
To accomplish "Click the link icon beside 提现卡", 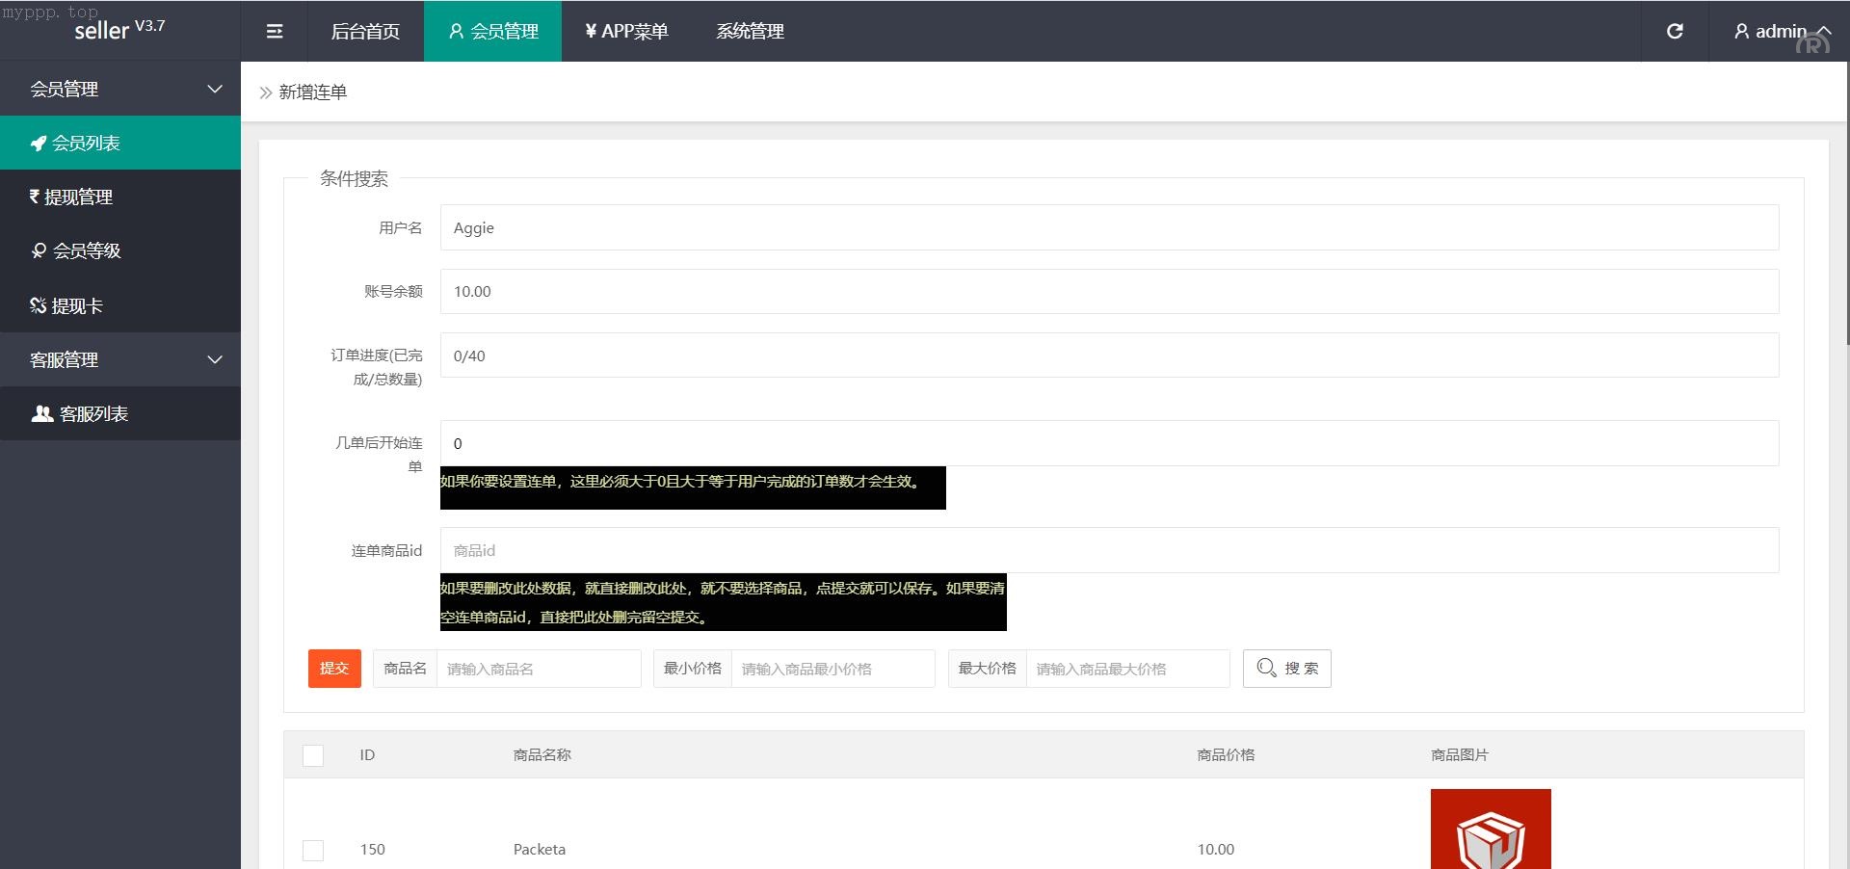I will (x=39, y=306).
